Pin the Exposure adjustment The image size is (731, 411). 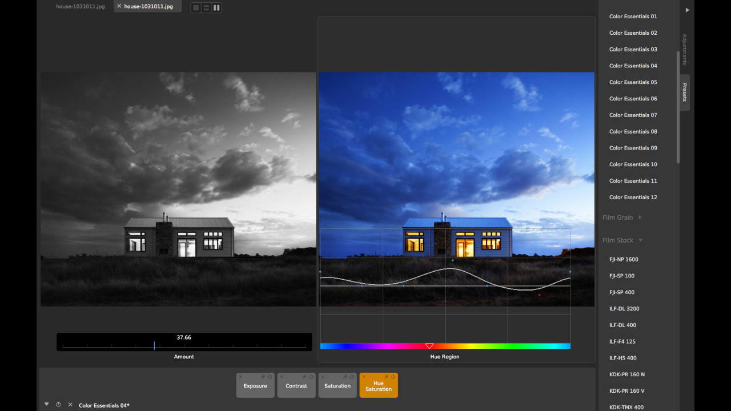(x=263, y=377)
